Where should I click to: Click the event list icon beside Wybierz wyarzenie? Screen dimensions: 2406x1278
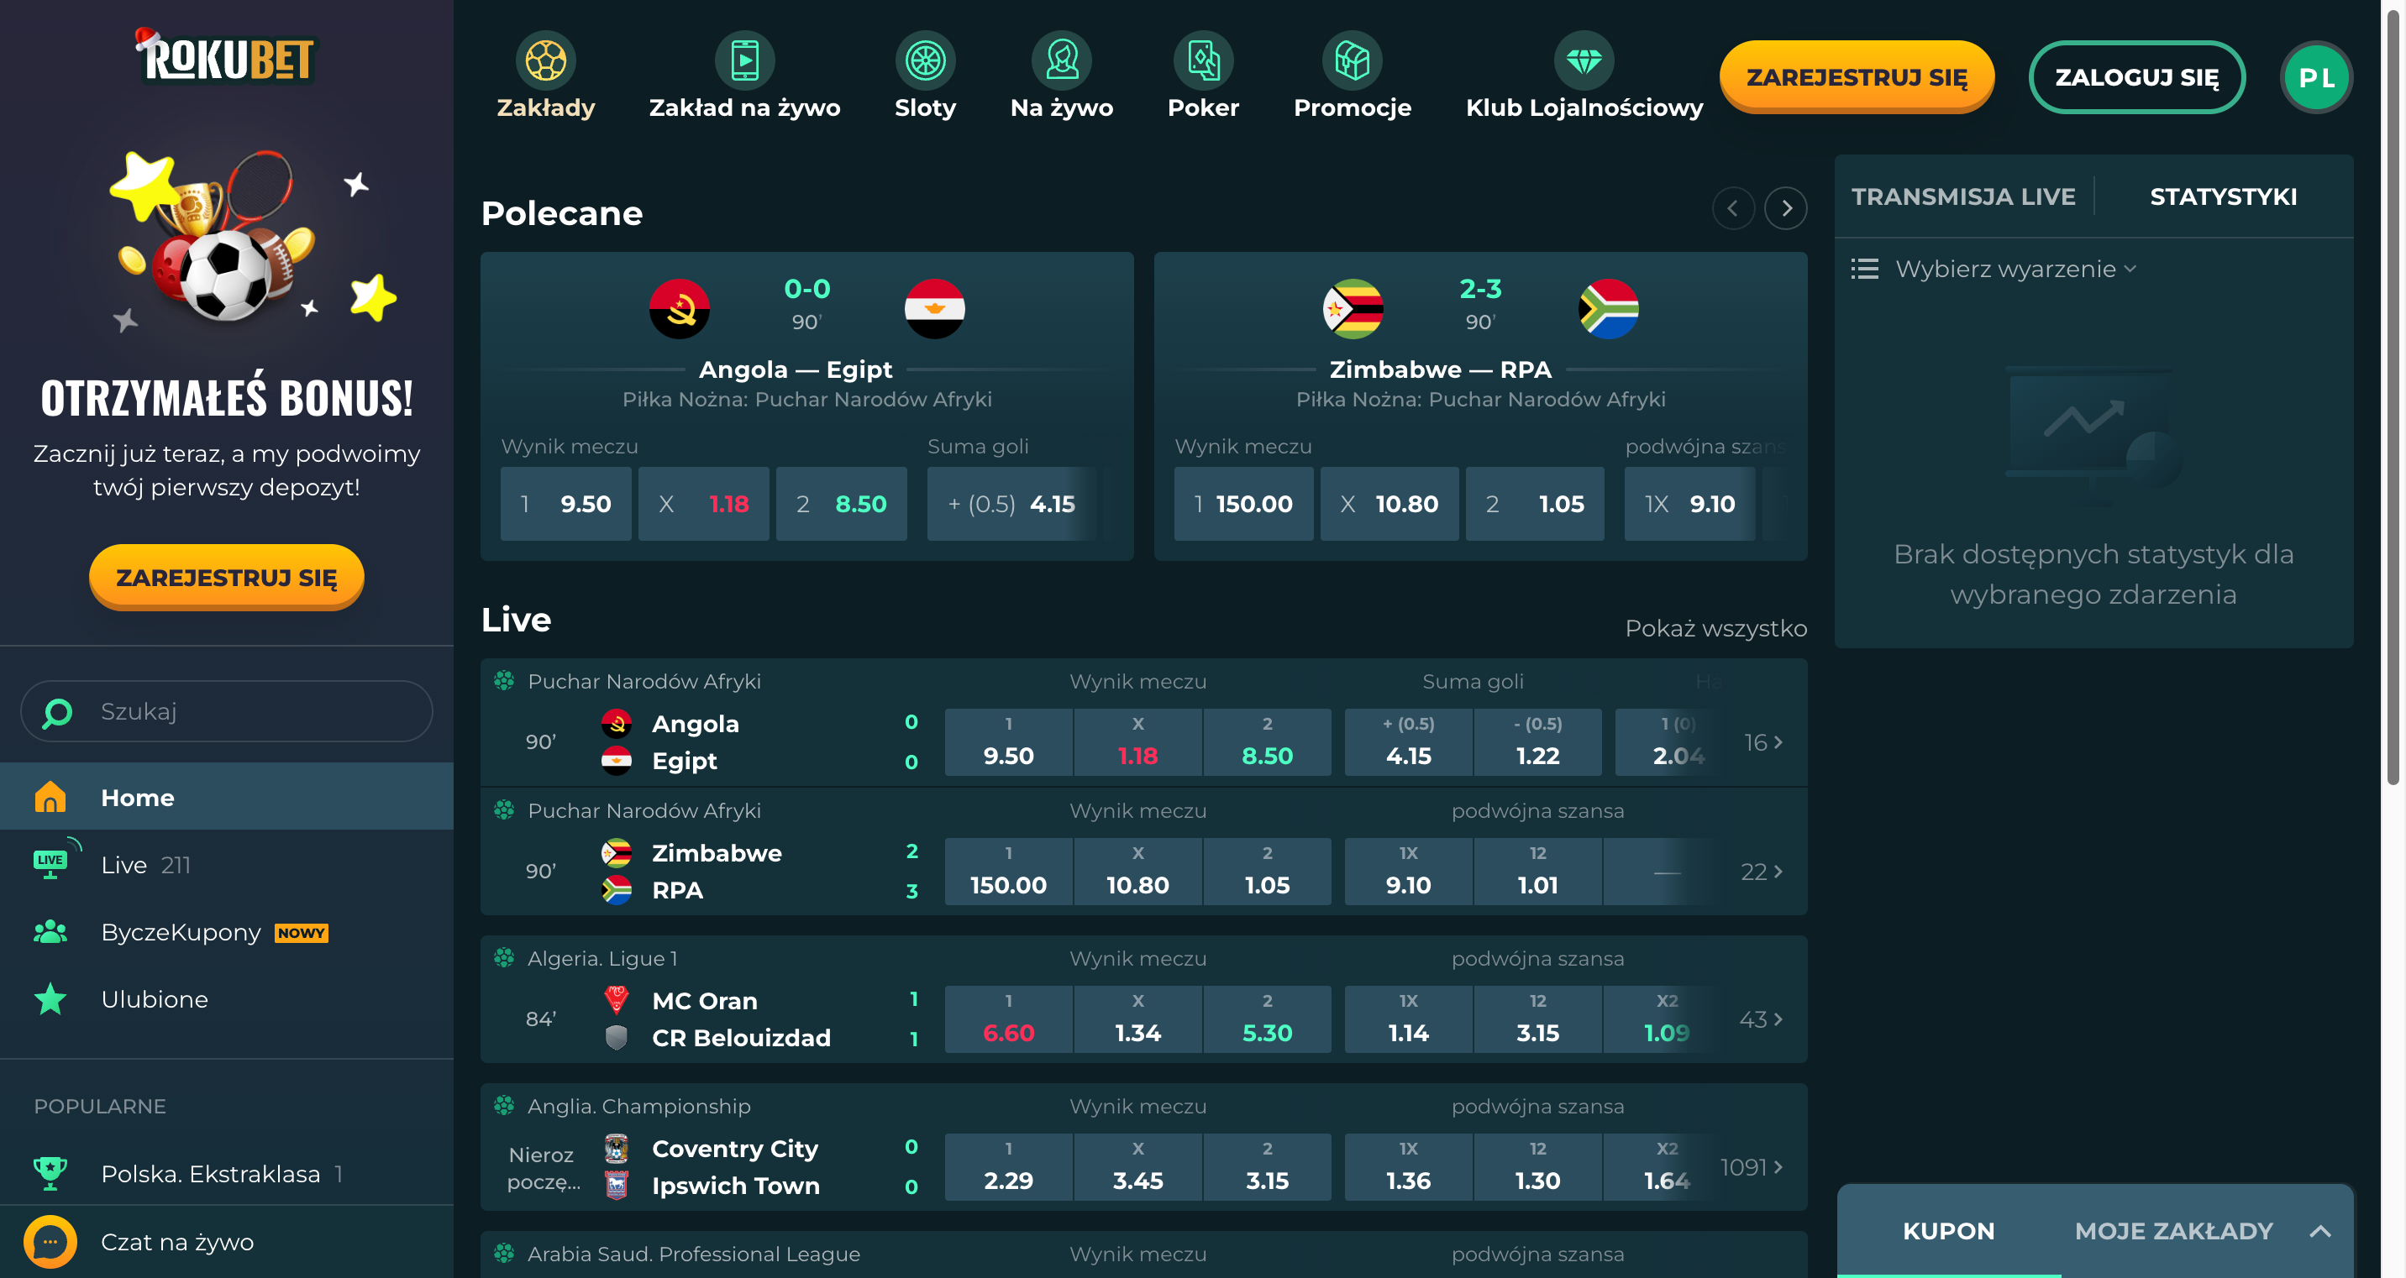[1864, 269]
